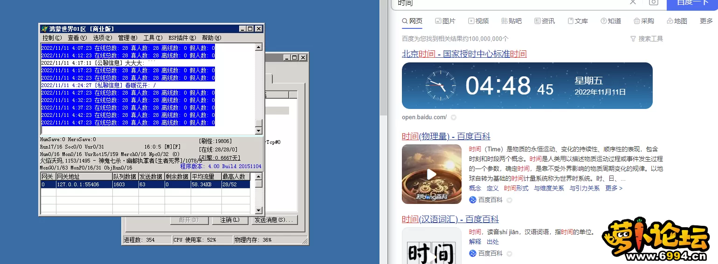The image size is (718, 264).
Task: Click the 程序版本 4.00 Build 20151104 text
Action: point(221,166)
